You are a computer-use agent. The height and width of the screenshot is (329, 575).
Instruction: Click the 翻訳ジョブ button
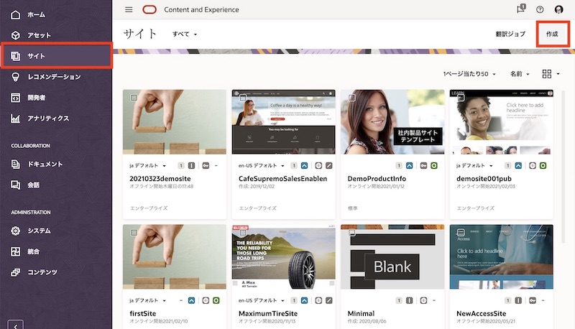coord(510,34)
